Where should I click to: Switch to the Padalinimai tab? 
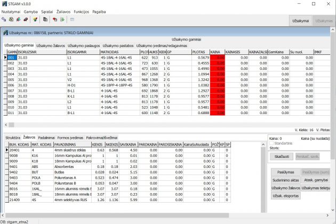point(46,138)
